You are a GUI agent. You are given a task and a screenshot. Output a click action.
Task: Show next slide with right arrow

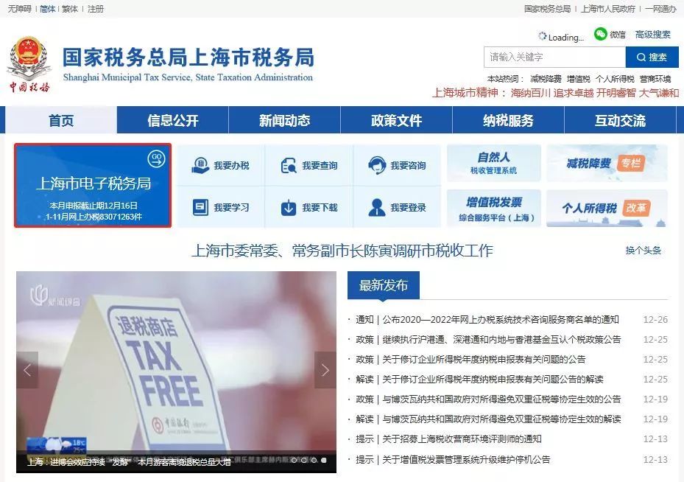pos(325,370)
